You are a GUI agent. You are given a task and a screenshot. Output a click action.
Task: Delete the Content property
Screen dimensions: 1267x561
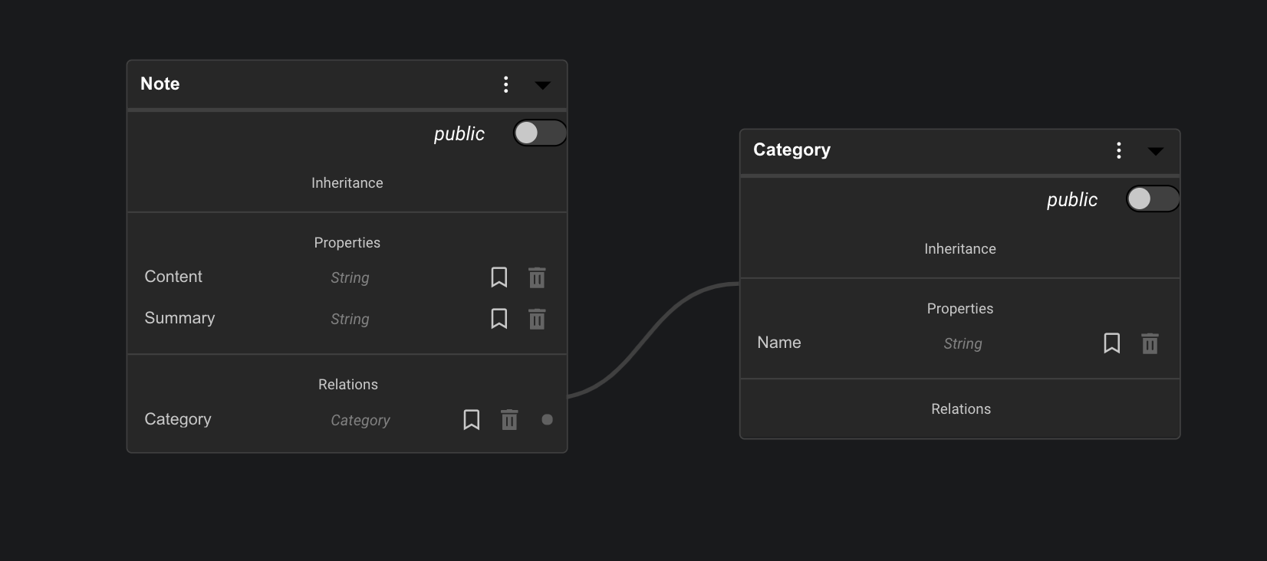tap(537, 277)
